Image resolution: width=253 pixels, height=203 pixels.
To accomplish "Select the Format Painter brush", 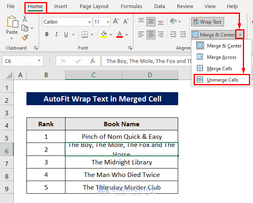I will click(25, 37).
